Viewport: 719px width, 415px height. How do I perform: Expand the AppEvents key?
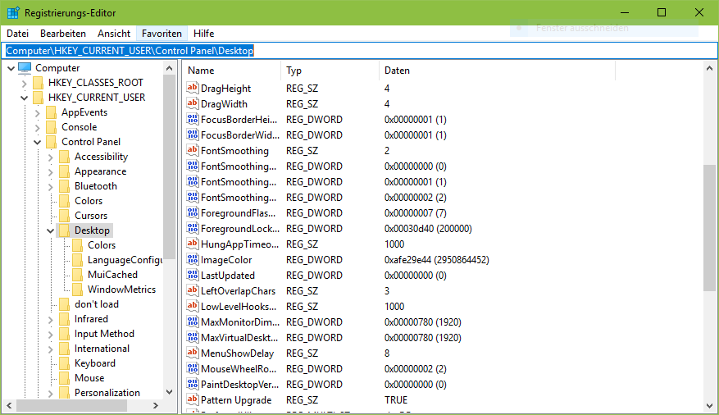point(37,112)
